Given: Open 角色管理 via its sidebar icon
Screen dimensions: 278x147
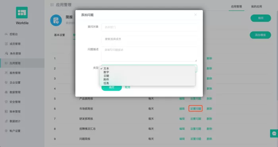Looking at the screenshot, I should tap(6, 53).
